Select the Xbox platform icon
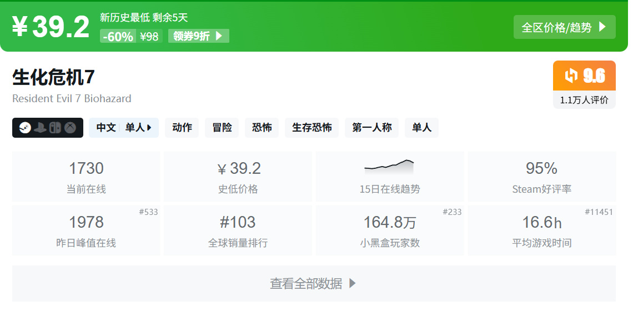 (71, 128)
